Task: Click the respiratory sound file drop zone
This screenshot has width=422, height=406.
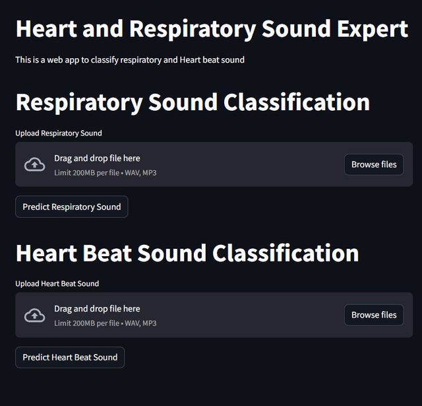Action: pyautogui.click(x=214, y=164)
